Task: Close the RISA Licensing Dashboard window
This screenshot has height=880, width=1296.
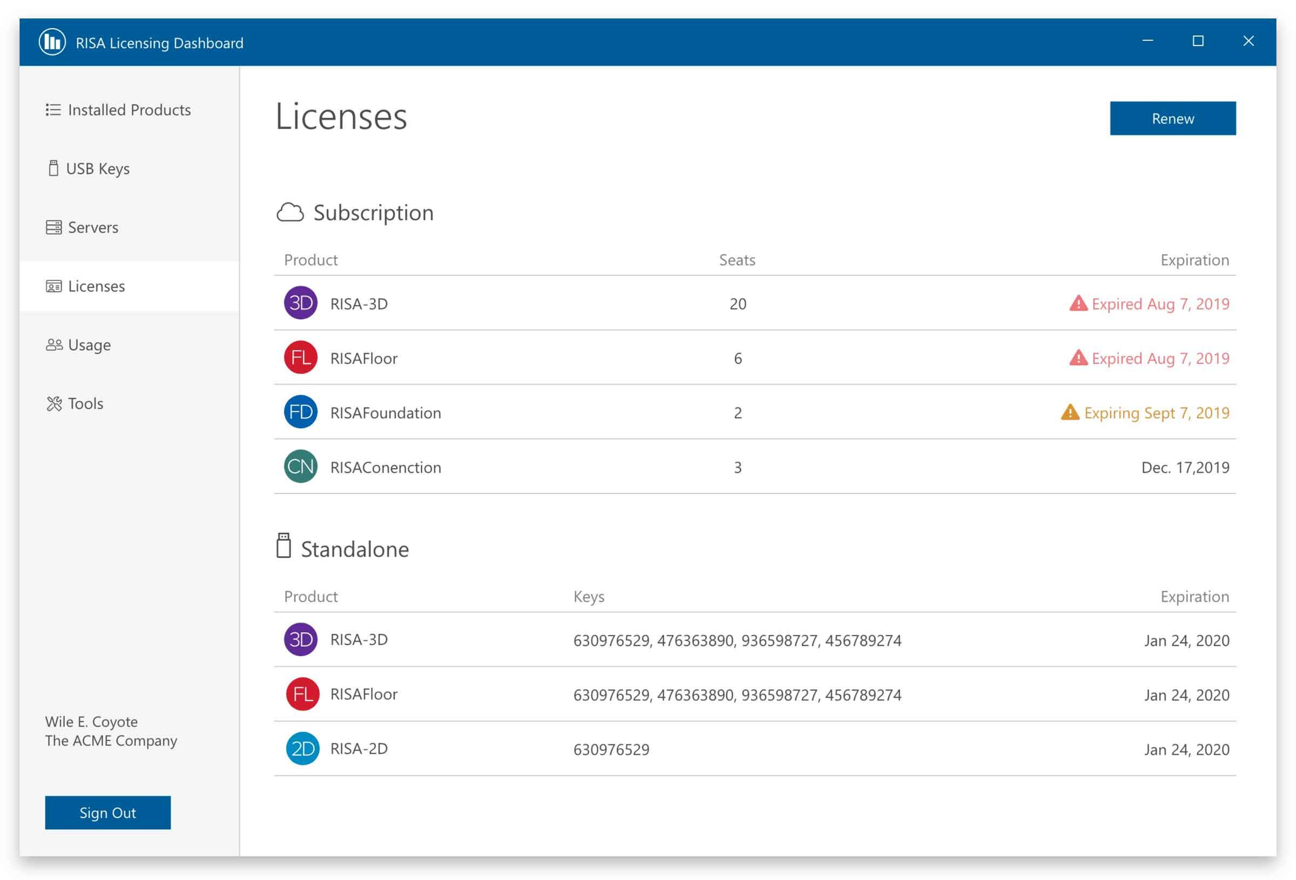Action: pos(1248,40)
